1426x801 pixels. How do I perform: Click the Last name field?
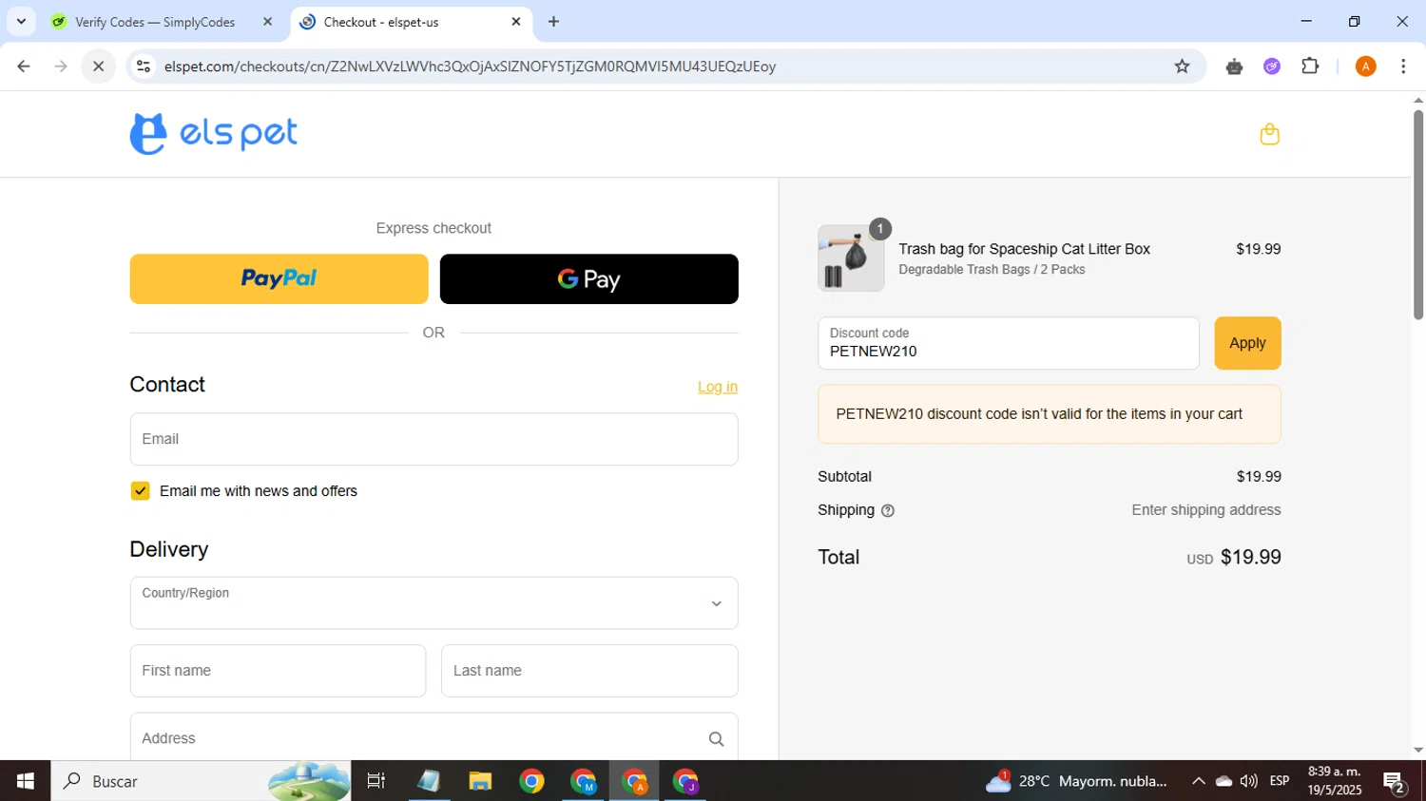tap(589, 671)
